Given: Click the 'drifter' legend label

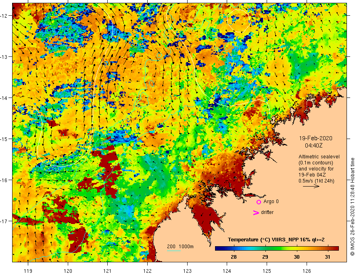Looking at the screenshot, I should coord(267,212).
